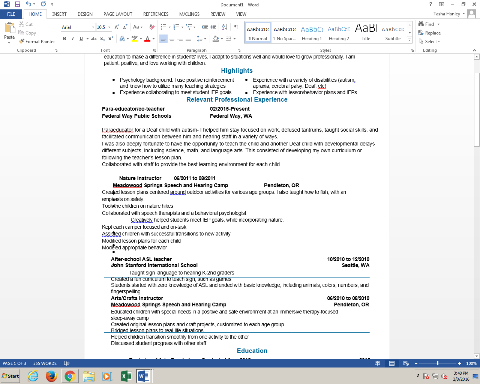Adjust the zoom slider
The height and width of the screenshot is (384, 480).
[x=437, y=363]
